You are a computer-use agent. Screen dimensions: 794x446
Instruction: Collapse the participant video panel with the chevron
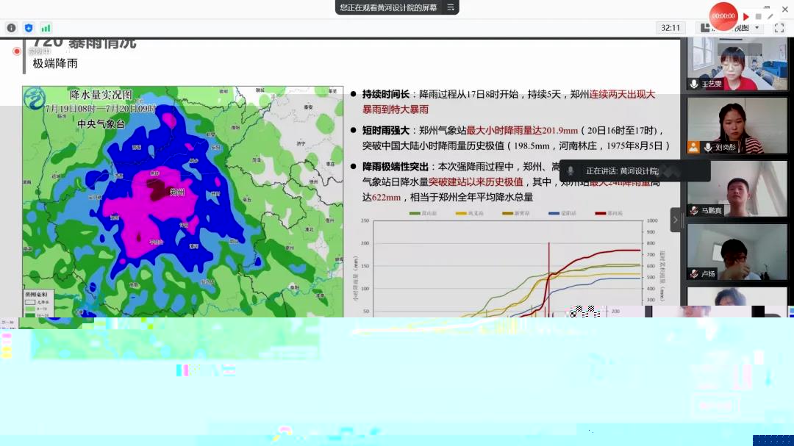click(x=676, y=220)
